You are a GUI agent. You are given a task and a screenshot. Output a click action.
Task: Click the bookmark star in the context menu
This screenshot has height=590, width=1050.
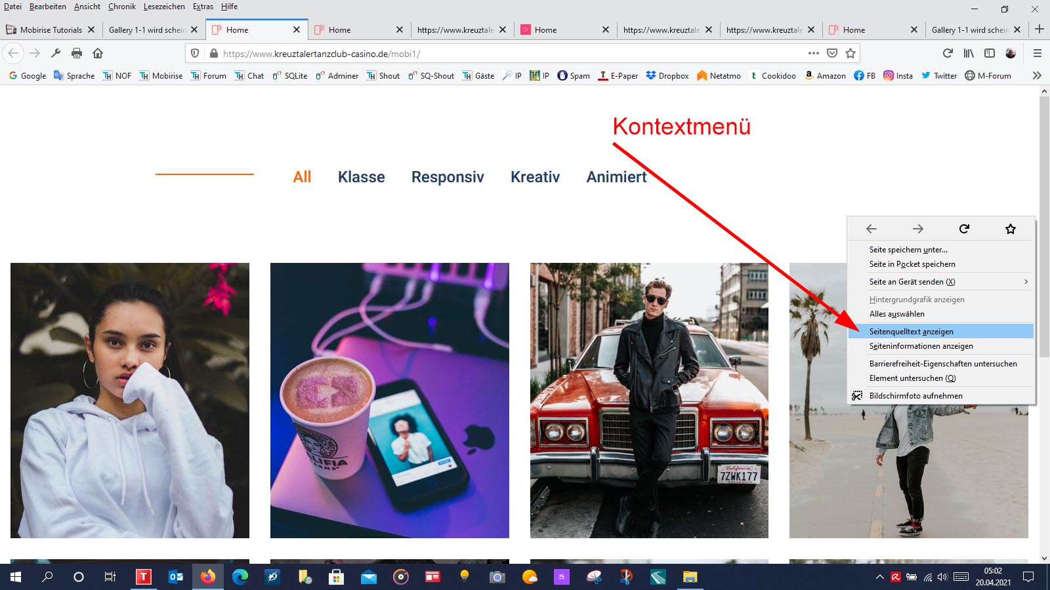tap(1011, 229)
